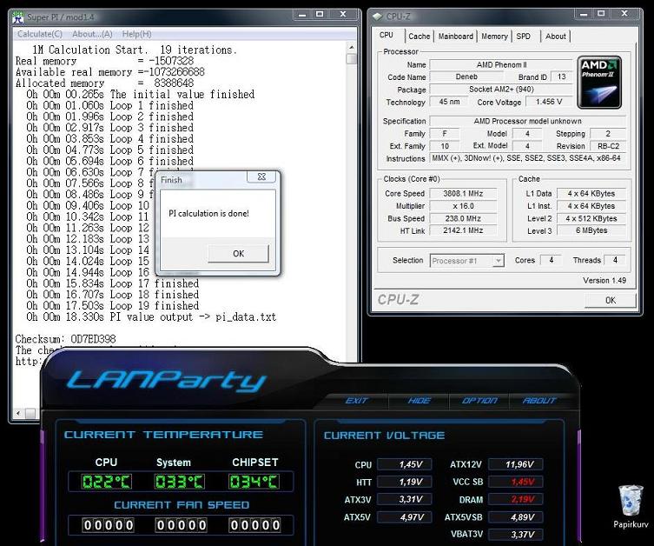Open the Help(H) menu in Super PI
This screenshot has width=654, height=546.
pos(137,34)
